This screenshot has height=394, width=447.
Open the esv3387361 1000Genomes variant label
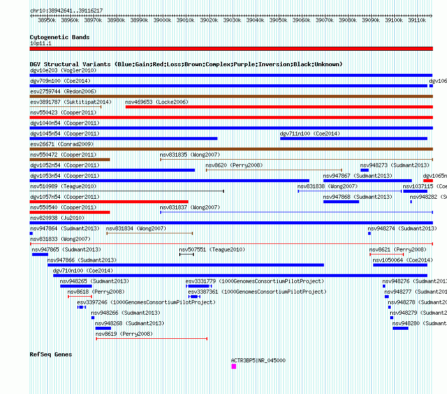257,292
